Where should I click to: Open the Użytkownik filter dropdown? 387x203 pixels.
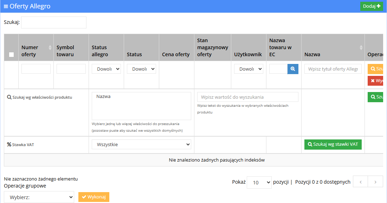(249, 69)
